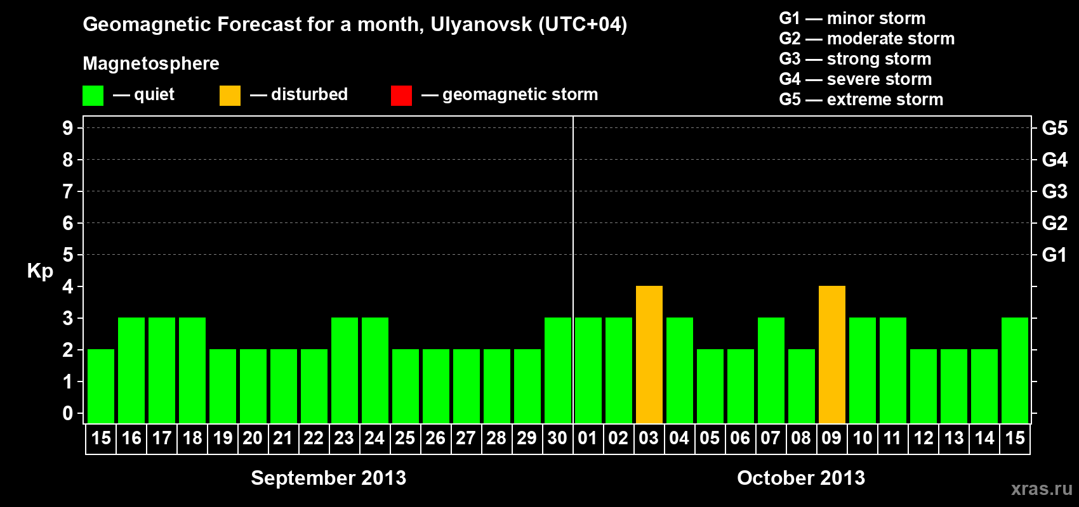Click the Kp axis value 5
Image resolution: width=1079 pixels, height=507 pixels.
pos(68,255)
